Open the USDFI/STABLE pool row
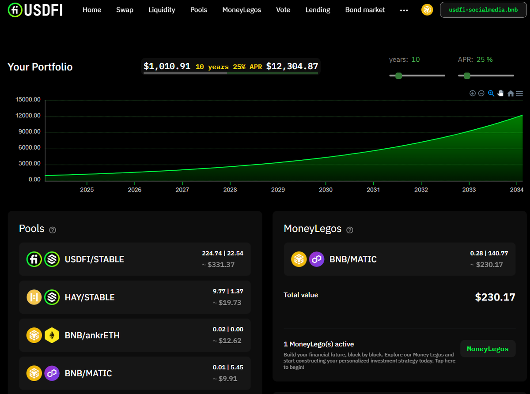 click(x=135, y=259)
